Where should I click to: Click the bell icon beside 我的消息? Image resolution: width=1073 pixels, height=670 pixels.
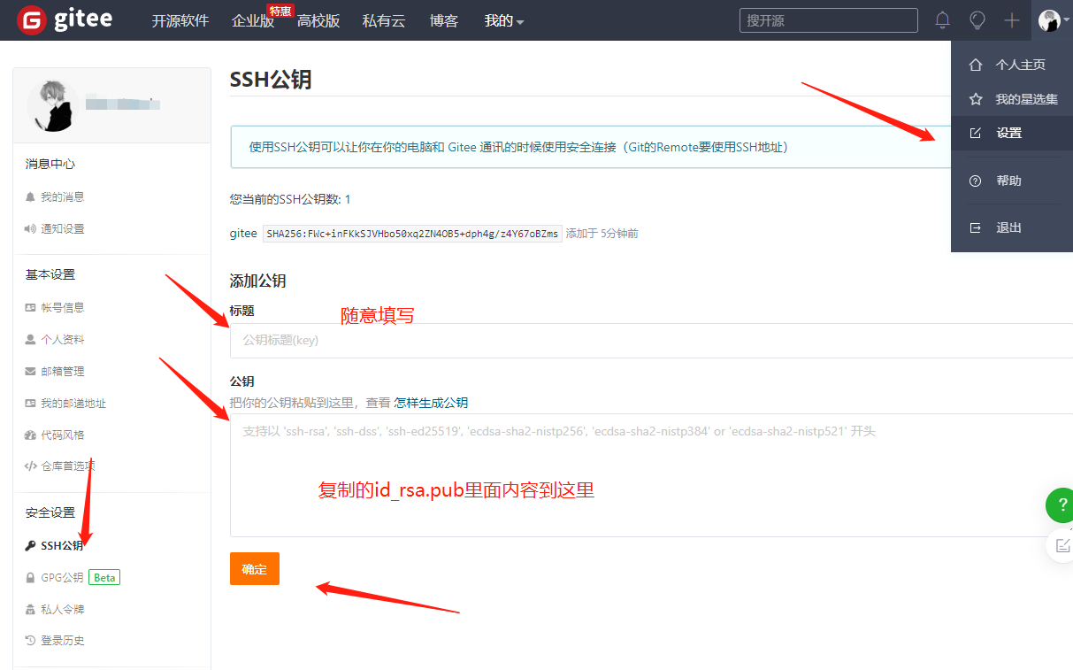(31, 196)
